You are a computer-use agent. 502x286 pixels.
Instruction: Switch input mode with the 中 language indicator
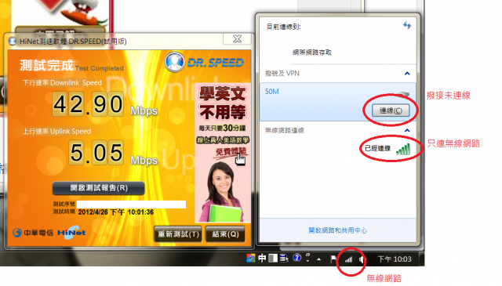point(262,258)
